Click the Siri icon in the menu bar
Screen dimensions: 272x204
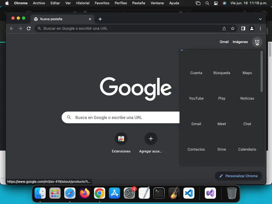224,3
